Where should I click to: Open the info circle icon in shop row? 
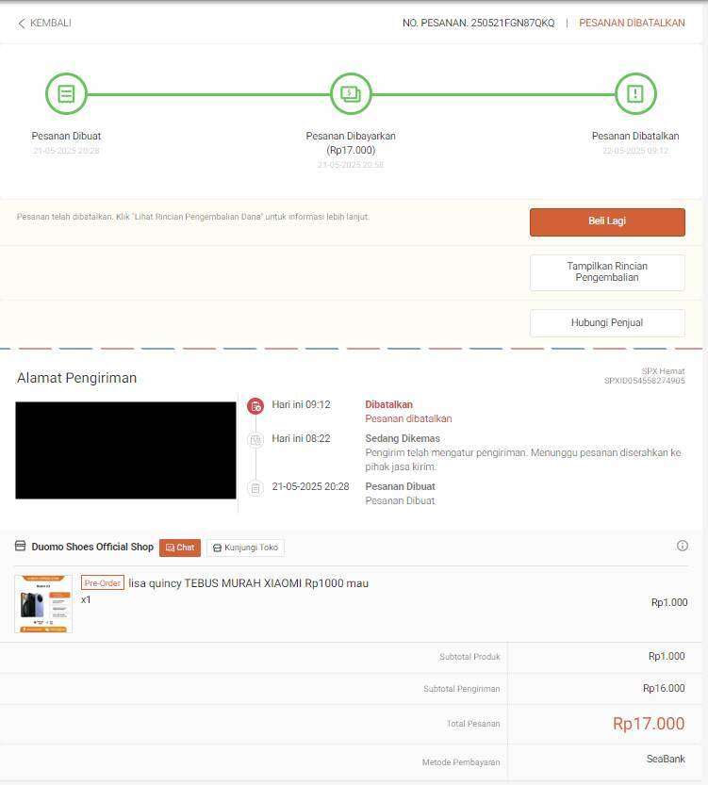coord(682,546)
